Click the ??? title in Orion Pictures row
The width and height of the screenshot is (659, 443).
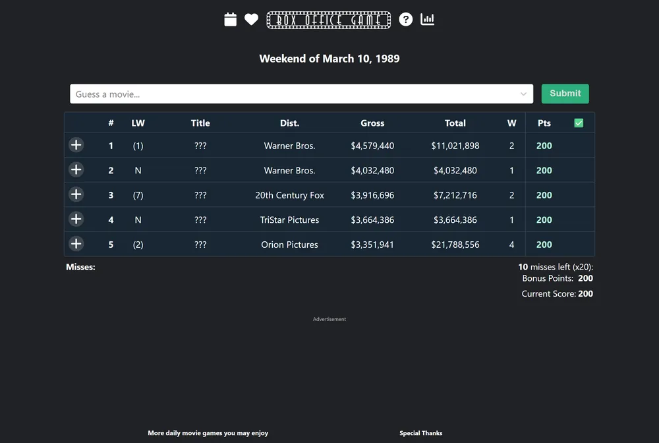coord(200,245)
